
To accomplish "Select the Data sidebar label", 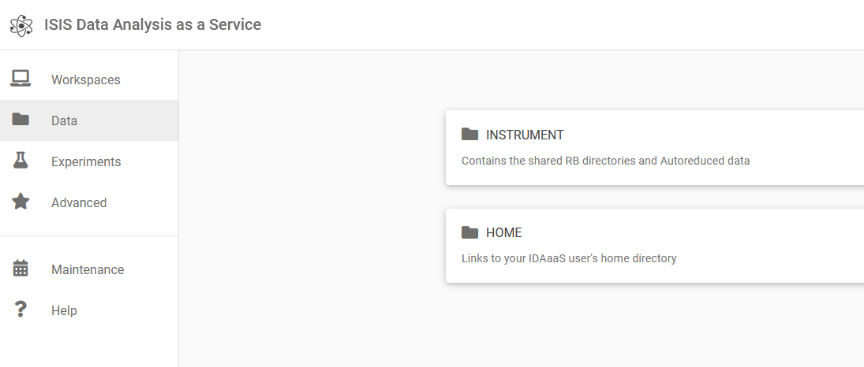I will click(x=65, y=120).
